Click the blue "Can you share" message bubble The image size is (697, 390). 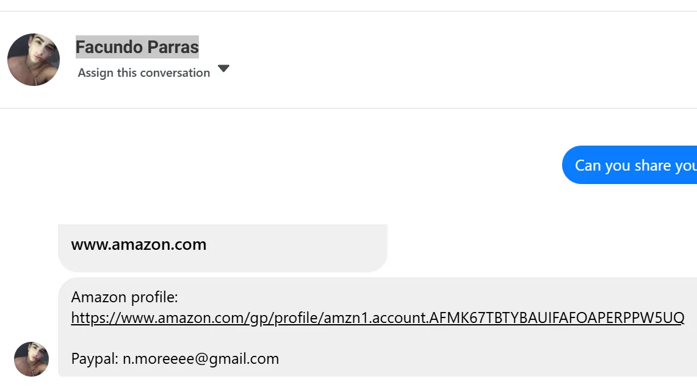(629, 165)
